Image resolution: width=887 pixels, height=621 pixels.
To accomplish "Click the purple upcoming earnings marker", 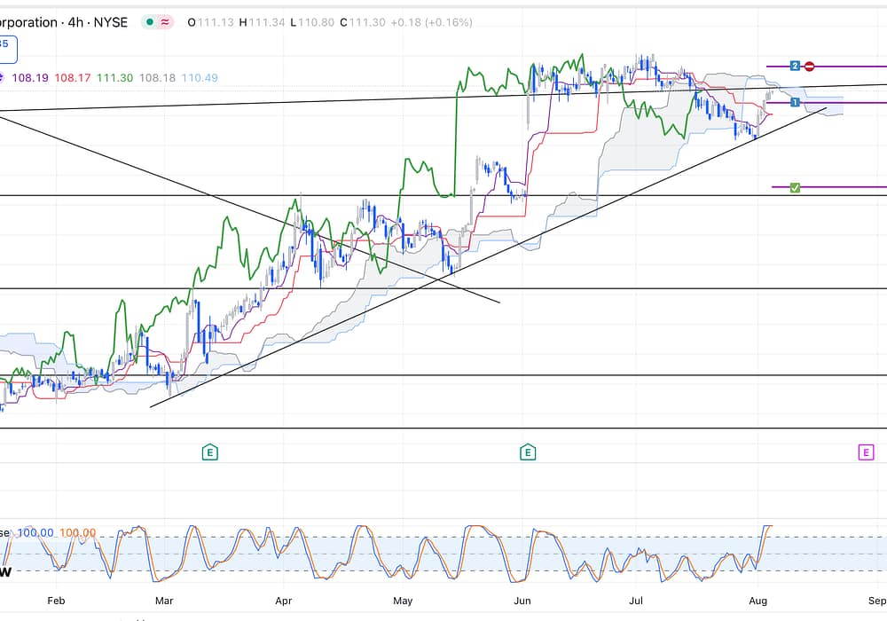I will coord(865,452).
